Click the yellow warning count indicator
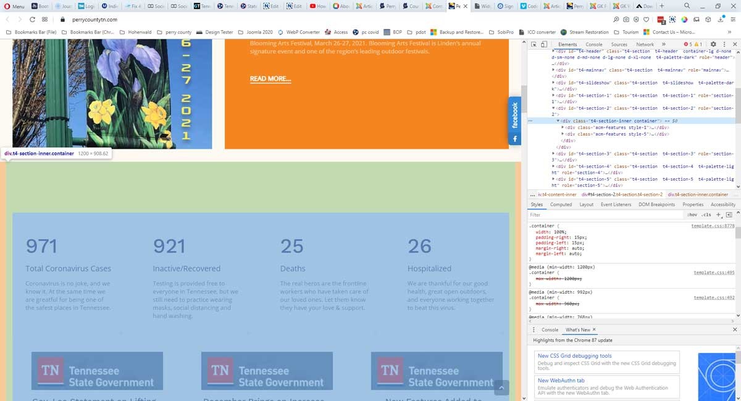The width and height of the screenshot is (741, 401). tap(698, 44)
